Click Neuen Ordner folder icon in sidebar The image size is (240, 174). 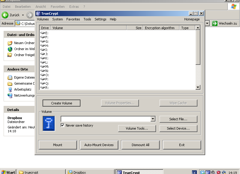tap(10, 43)
